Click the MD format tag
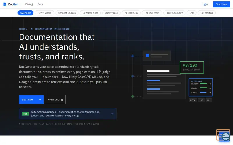This screenshot has width=233, height=145. [208, 100]
